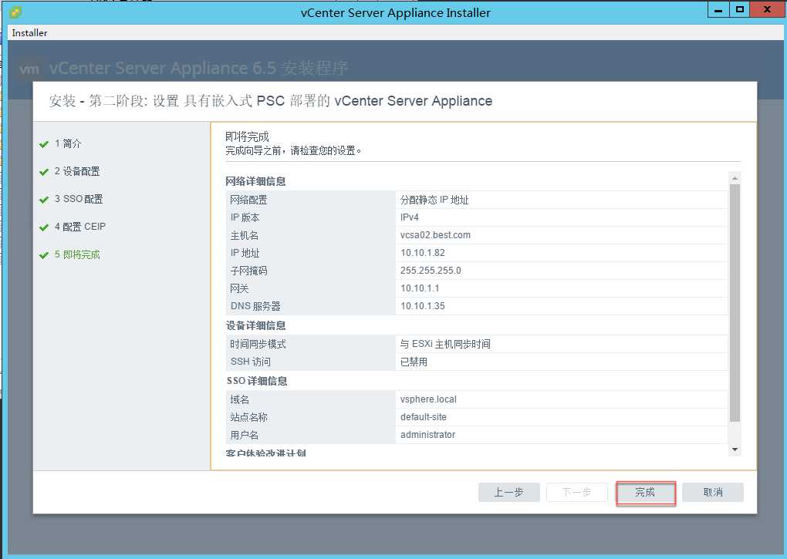Select the user name value administrator
The height and width of the screenshot is (559, 787).
[x=427, y=435]
